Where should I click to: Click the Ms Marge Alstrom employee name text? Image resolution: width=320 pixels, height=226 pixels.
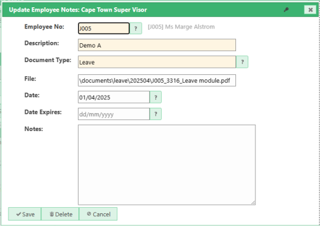coord(190,27)
